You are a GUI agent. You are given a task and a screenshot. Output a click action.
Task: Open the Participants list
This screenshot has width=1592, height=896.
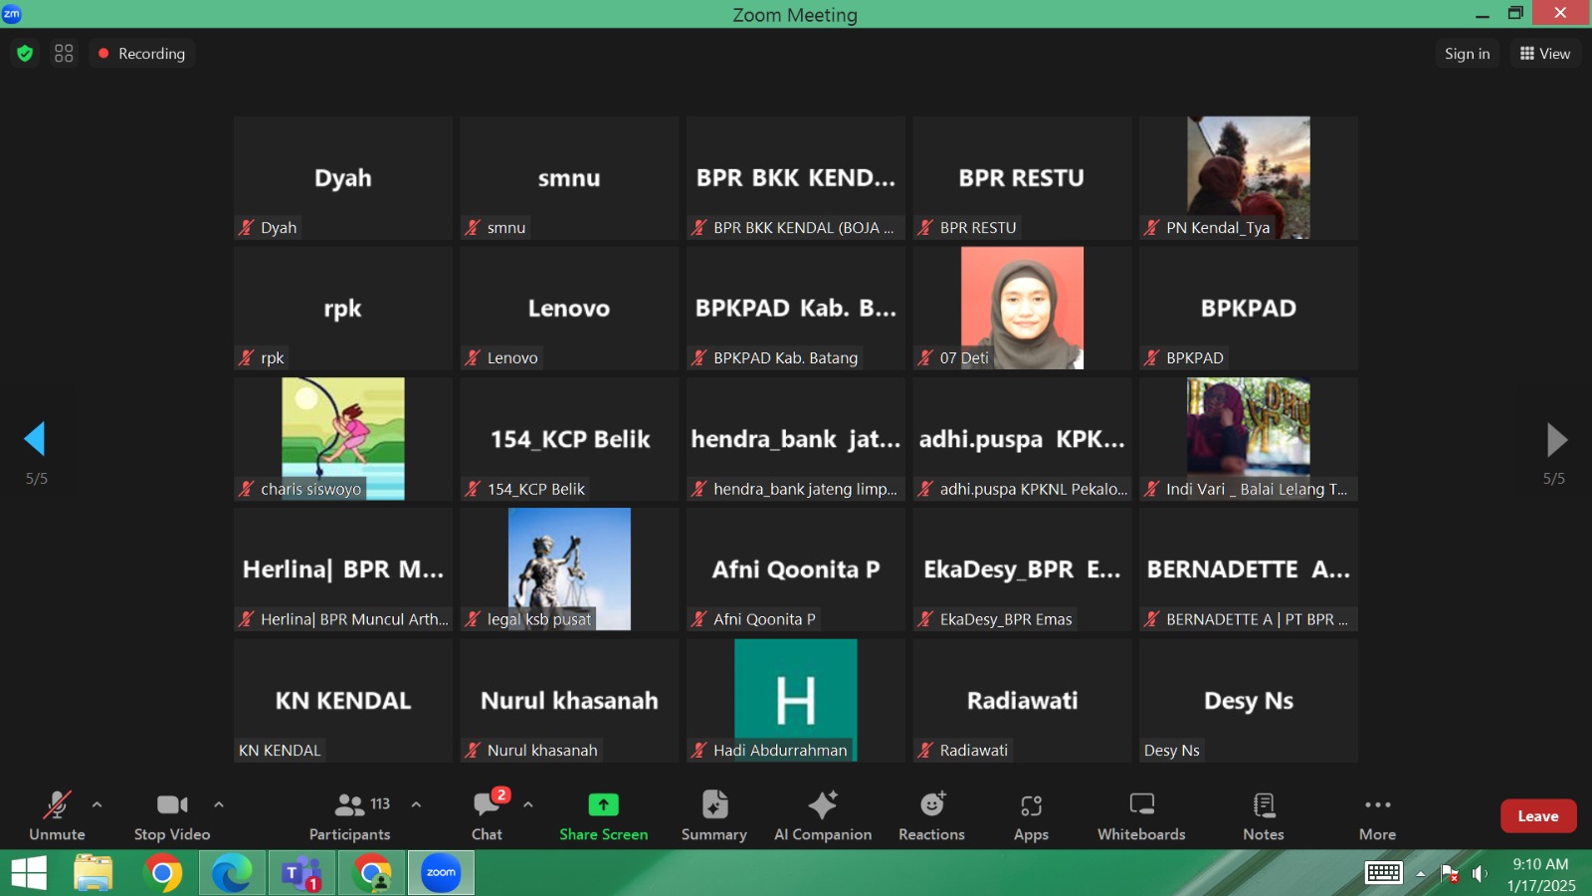(x=350, y=815)
